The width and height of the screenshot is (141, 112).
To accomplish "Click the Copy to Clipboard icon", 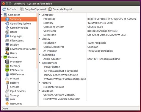I will (22, 9).
